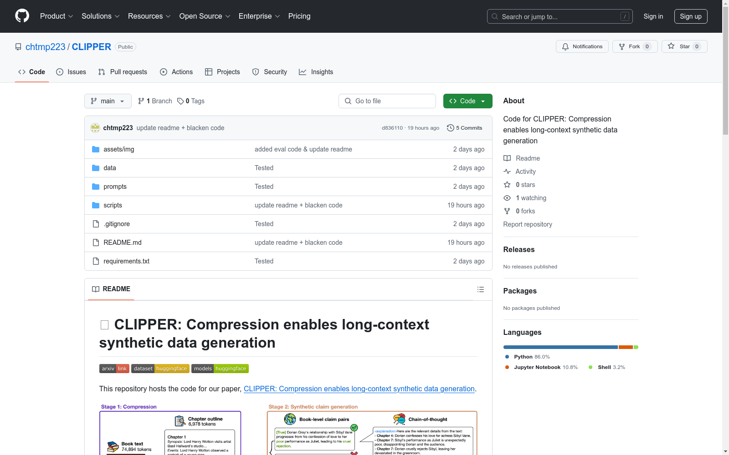Click the tag icon next to 0 Tags
This screenshot has height=455, width=729.
coord(180,101)
